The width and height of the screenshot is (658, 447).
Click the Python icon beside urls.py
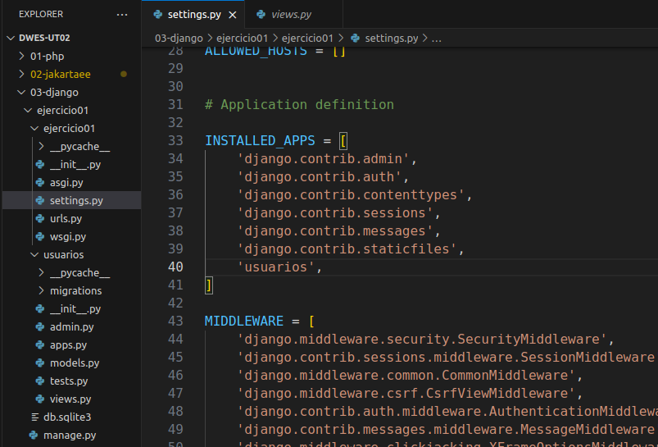(x=42, y=218)
